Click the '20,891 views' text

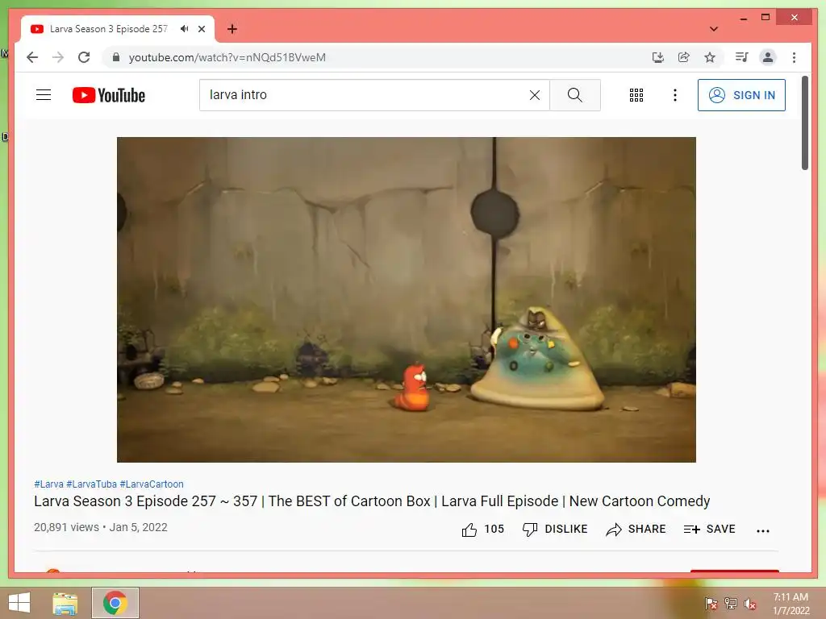[66, 527]
